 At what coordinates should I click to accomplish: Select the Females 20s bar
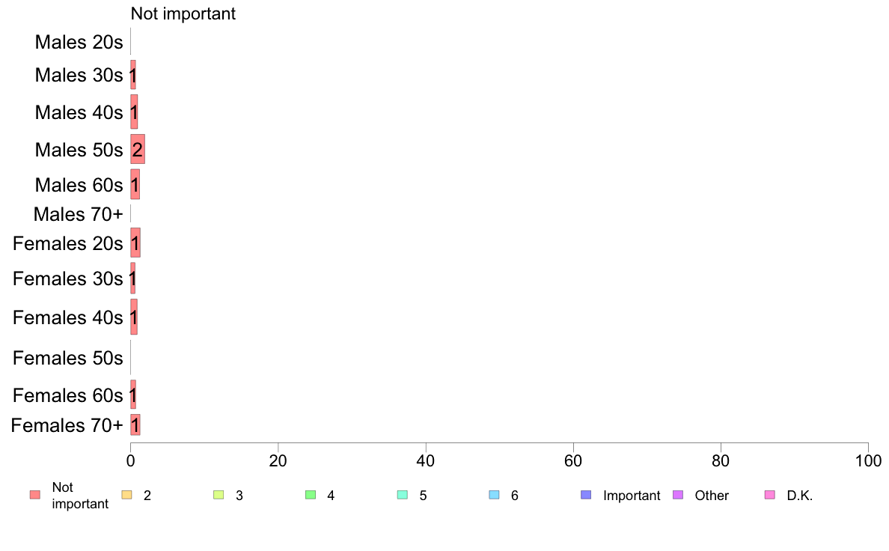135,243
